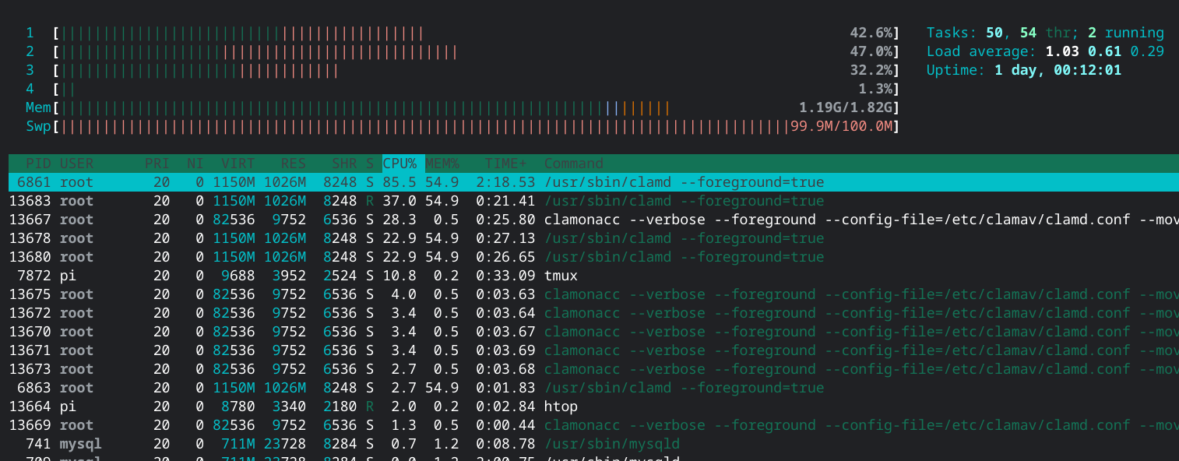1179x461 pixels.
Task: Sort processes by the USER column
Action: click(x=76, y=163)
